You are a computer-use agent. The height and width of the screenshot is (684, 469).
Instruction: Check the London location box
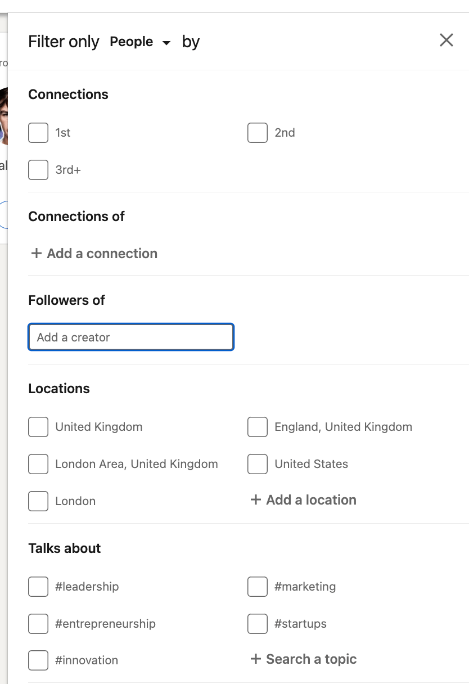pyautogui.click(x=38, y=501)
